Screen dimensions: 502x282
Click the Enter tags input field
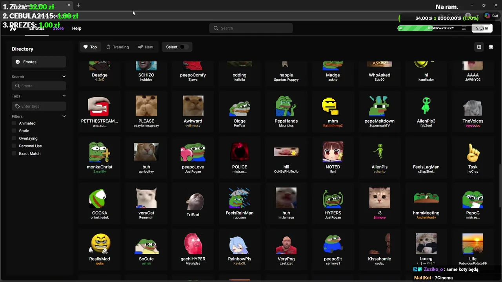[x=39, y=106]
